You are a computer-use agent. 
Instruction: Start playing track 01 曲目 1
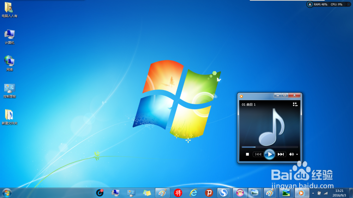(x=269, y=154)
